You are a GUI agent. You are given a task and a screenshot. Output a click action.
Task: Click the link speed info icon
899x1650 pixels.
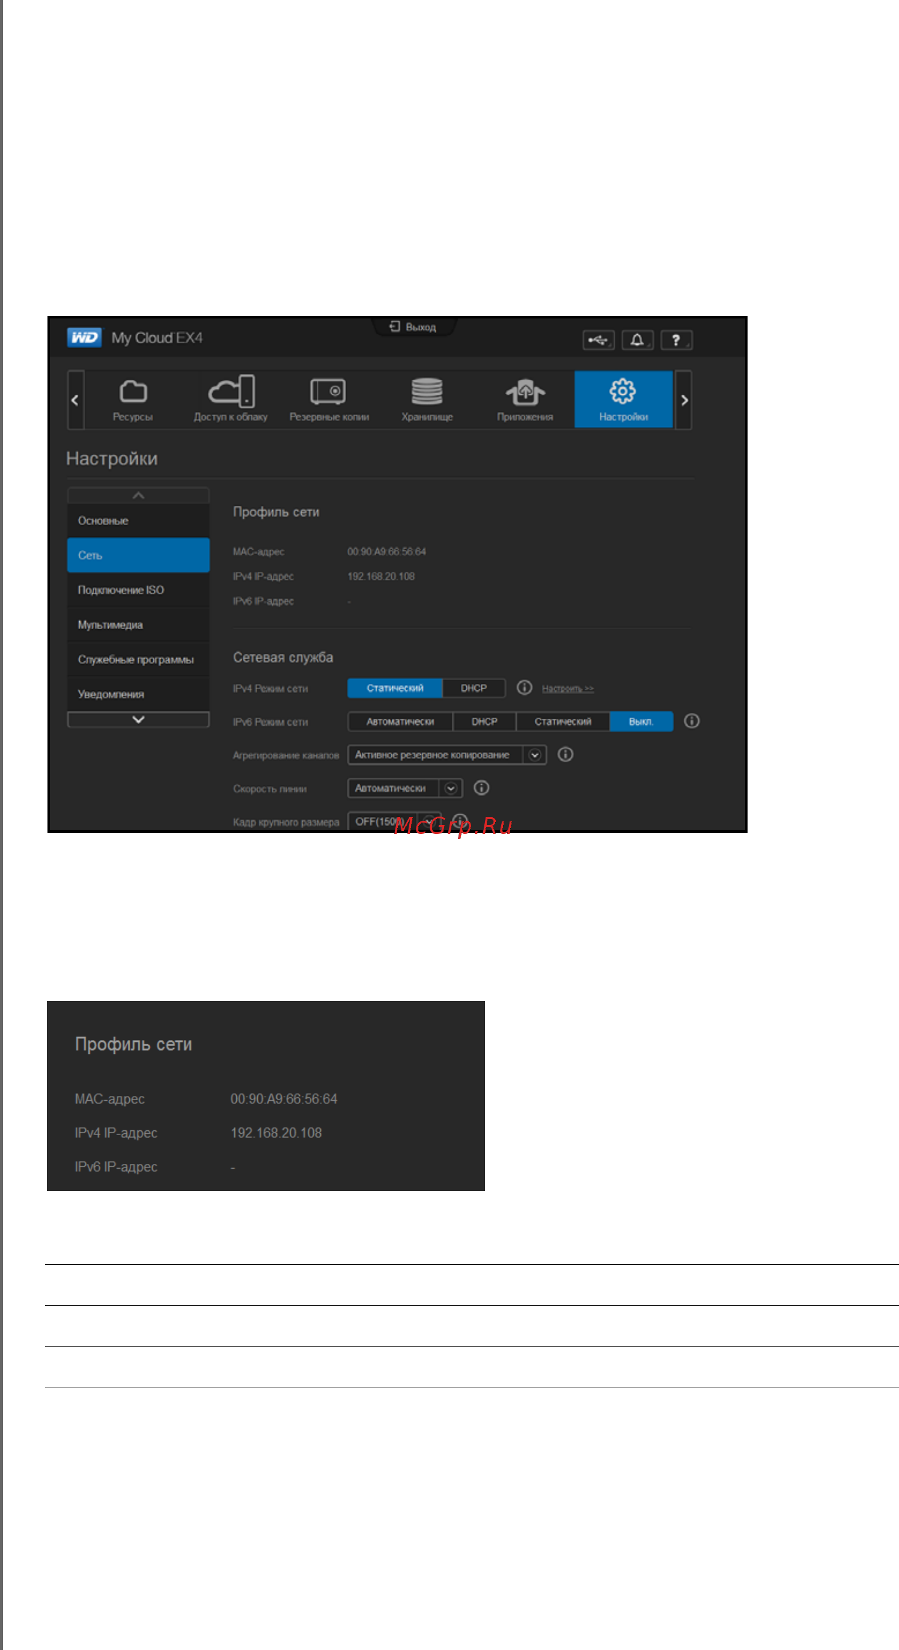tap(481, 787)
